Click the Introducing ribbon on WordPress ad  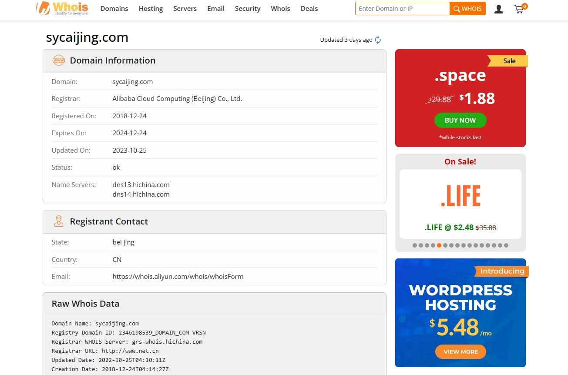502,271
